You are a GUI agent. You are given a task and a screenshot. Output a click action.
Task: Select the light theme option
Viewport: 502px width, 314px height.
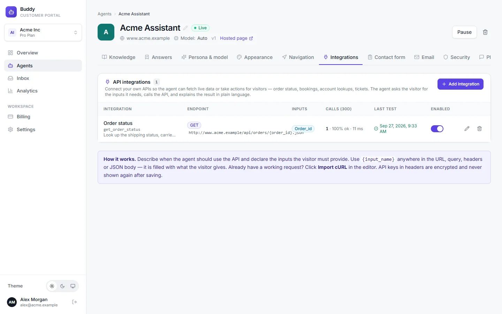click(x=52, y=286)
